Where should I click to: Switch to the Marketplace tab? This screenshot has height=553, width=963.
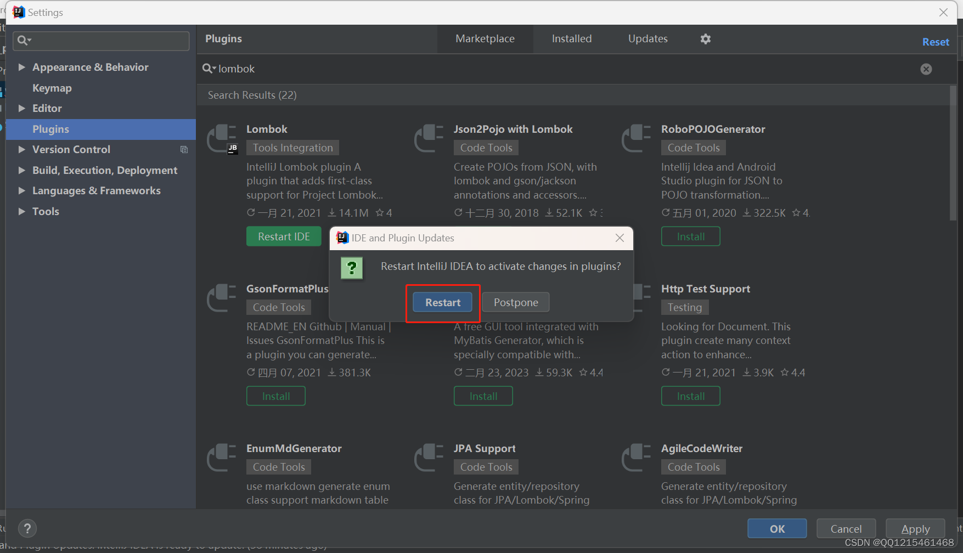(x=485, y=39)
